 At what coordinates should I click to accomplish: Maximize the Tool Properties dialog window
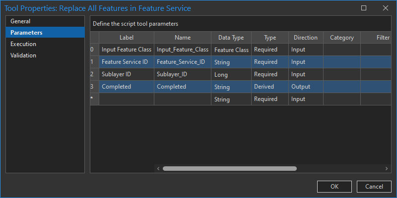(x=364, y=8)
